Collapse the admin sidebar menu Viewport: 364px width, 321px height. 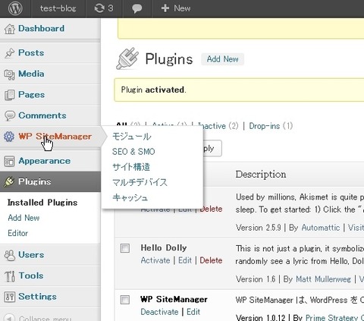38,318
